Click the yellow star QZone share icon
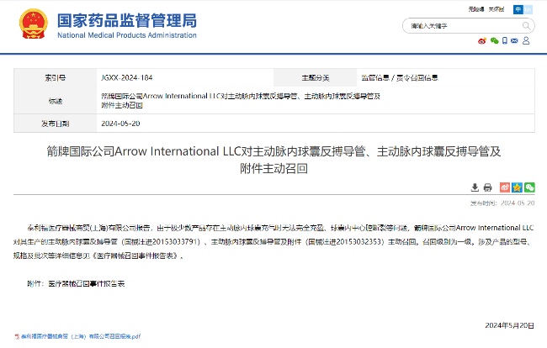The image size is (547, 348). [517, 187]
